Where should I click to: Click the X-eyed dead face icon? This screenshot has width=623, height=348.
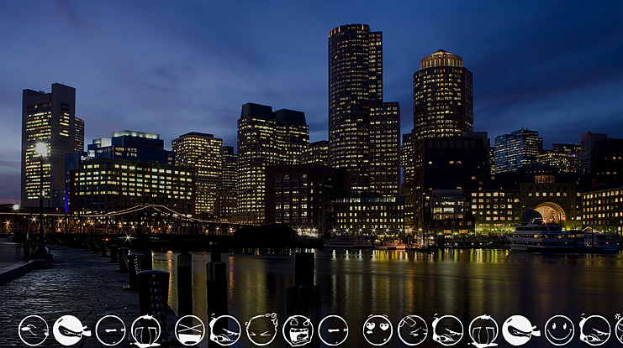[x=189, y=330]
